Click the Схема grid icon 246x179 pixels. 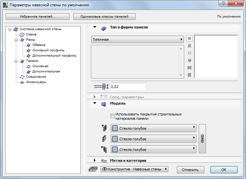tap(22, 34)
